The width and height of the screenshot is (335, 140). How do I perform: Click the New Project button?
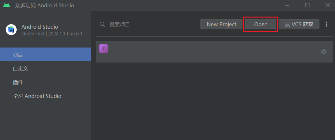tap(221, 24)
